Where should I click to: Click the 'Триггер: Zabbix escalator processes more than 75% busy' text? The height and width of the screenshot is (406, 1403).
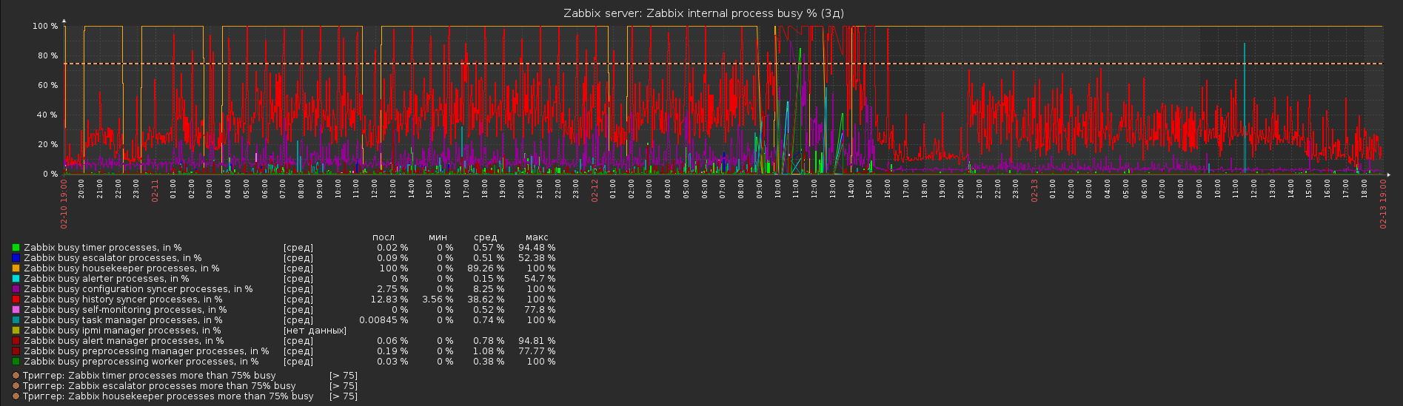point(159,386)
